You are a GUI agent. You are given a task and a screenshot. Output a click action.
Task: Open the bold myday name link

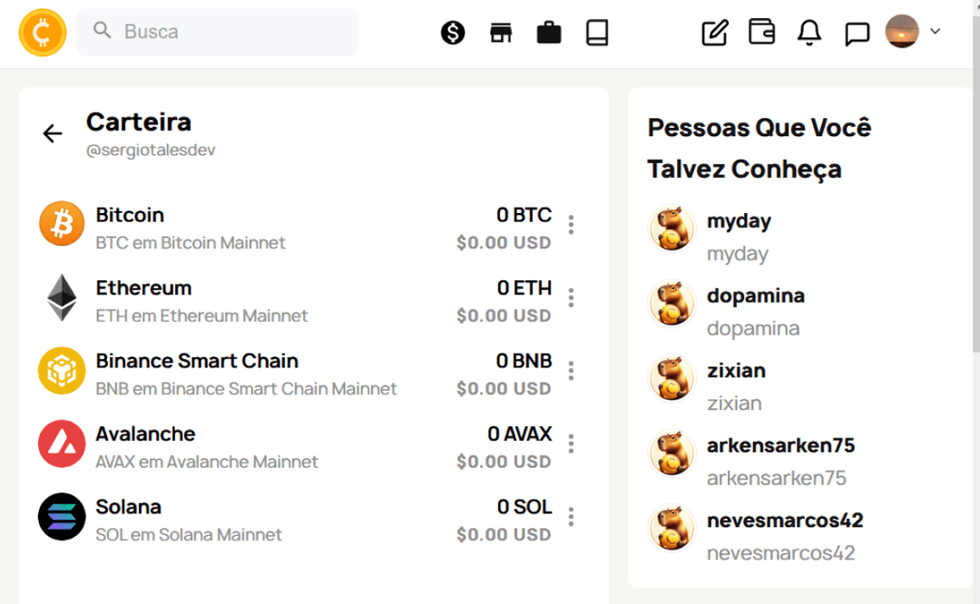[739, 221]
